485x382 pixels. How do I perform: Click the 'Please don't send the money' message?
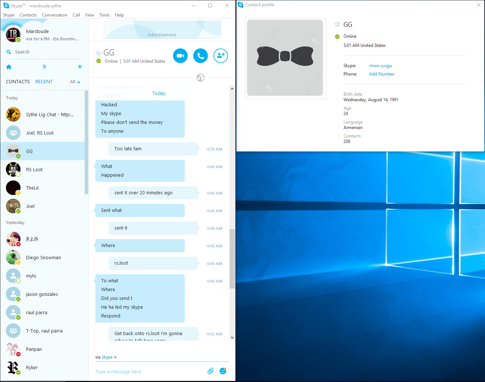(x=132, y=122)
